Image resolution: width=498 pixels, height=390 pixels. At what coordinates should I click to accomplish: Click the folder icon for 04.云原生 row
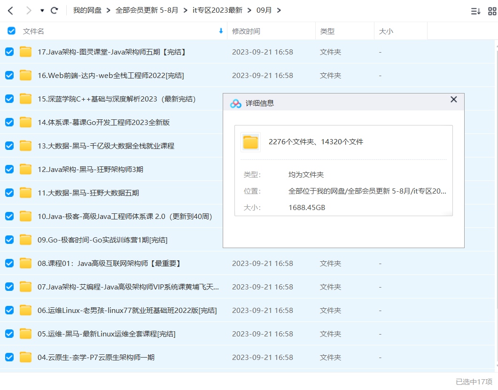[26, 357]
